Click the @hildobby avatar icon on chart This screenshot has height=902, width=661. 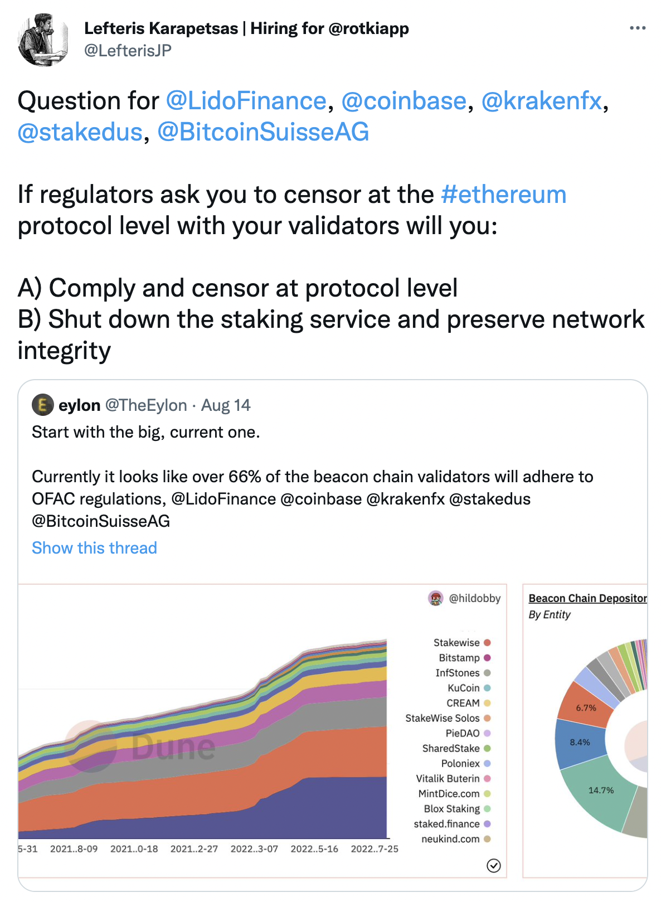435,598
